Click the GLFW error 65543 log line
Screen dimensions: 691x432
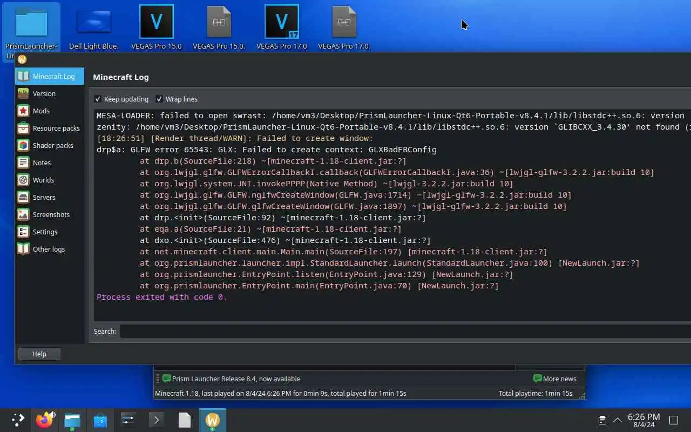coord(267,150)
